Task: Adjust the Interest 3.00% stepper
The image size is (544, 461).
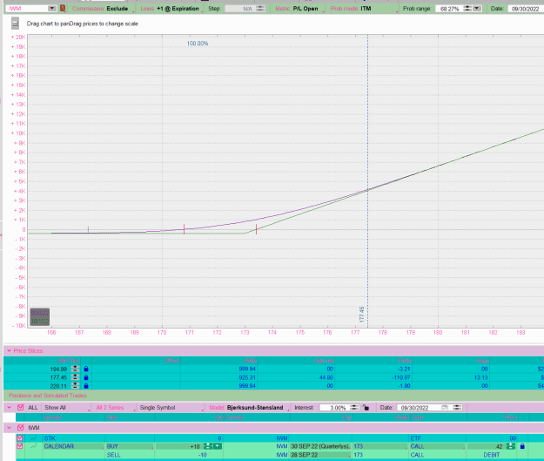Action: (354, 408)
